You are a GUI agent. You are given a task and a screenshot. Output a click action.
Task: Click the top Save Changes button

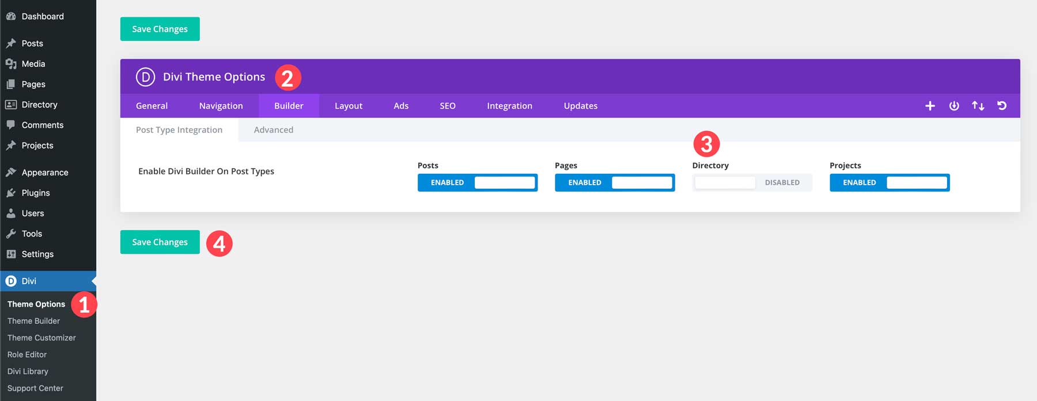[160, 29]
